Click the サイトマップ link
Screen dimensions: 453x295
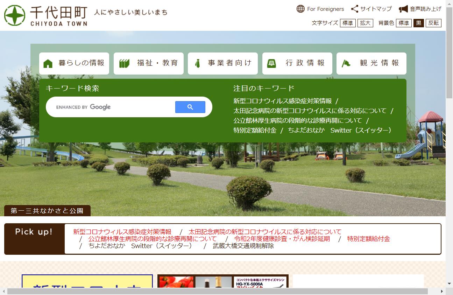coord(376,9)
